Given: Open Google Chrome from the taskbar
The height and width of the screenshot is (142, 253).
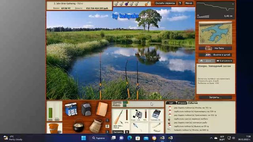Looking at the screenshot, I should 154,138.
